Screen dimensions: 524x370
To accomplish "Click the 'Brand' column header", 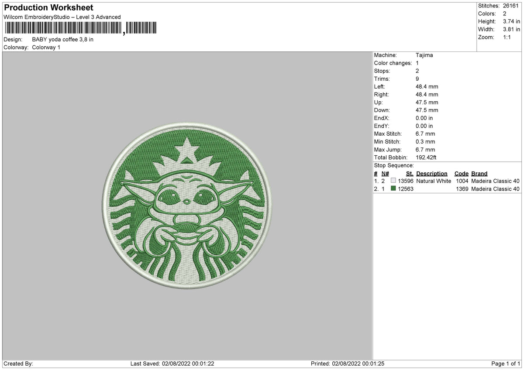I will 479,174.
